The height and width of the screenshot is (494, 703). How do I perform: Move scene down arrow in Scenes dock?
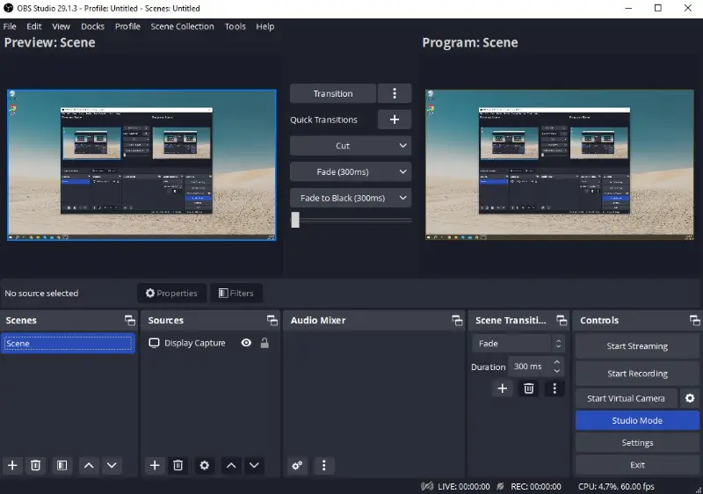[112, 465]
